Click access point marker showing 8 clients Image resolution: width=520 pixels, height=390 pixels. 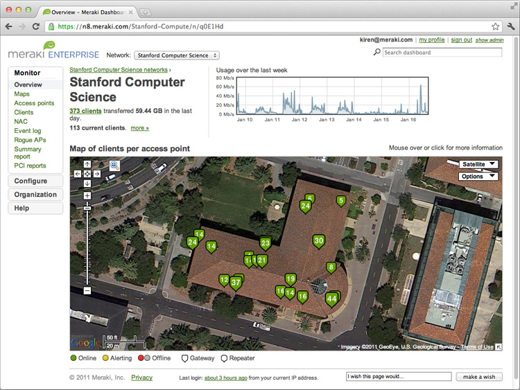(331, 267)
